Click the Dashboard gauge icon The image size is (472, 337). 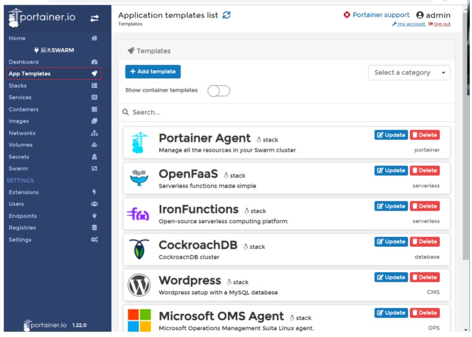tap(94, 62)
